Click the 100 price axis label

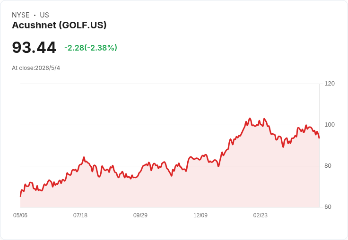click(330, 125)
